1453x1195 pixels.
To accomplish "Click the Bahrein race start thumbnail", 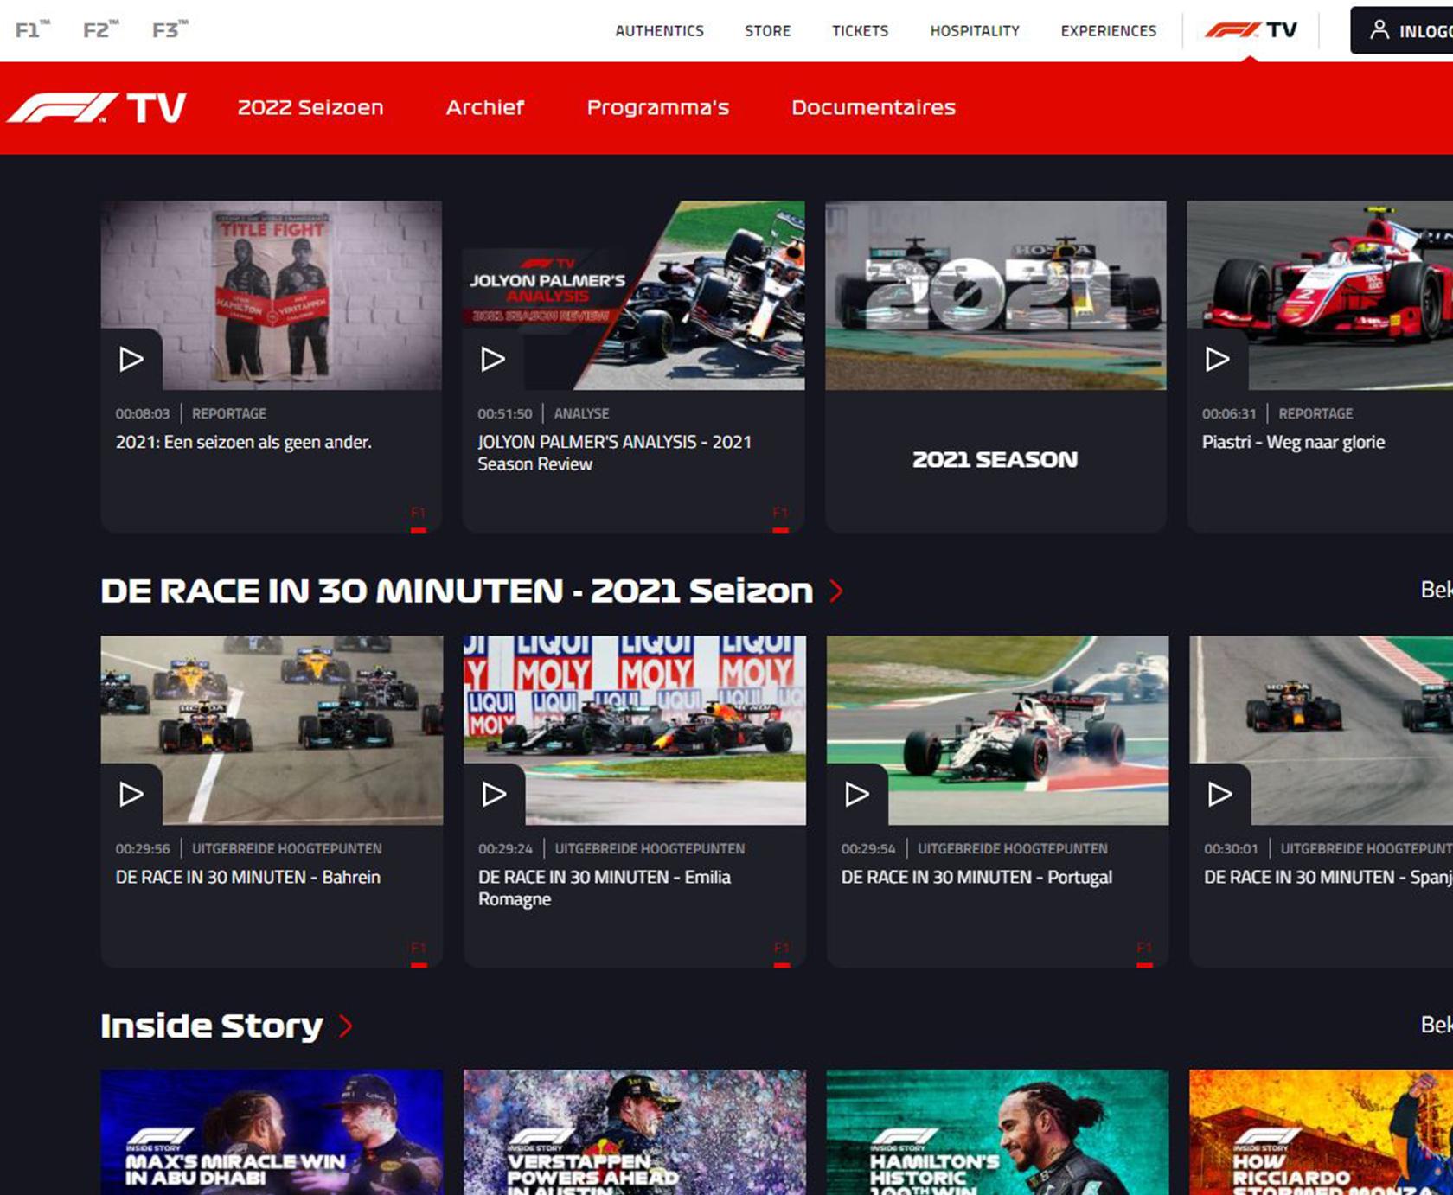I will click(272, 731).
